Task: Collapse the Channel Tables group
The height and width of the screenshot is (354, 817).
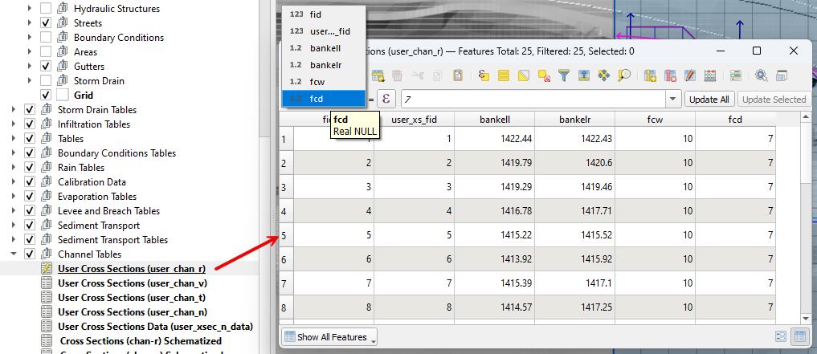Action: pyautogui.click(x=14, y=254)
